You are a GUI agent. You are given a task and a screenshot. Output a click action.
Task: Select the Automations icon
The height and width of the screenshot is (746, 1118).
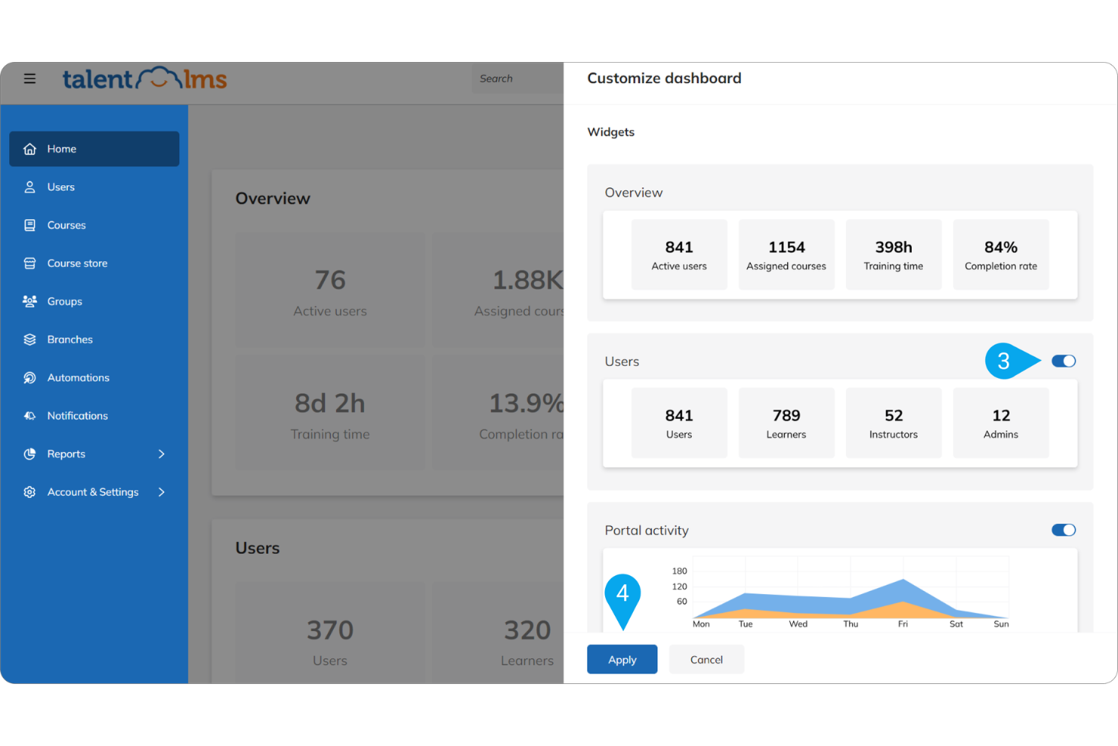29,377
